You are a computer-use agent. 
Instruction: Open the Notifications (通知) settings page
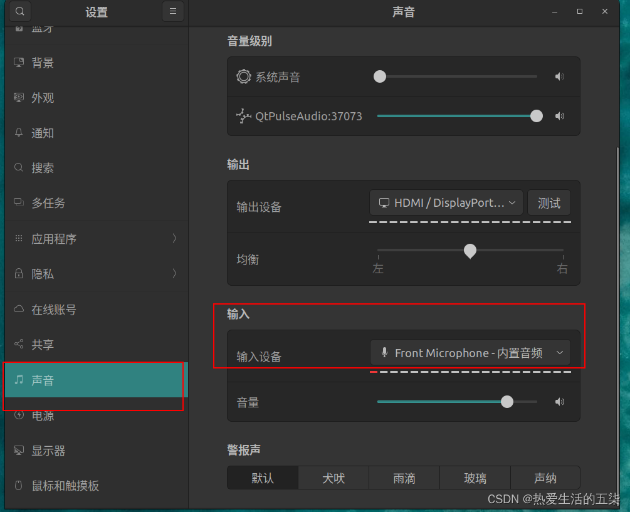97,132
